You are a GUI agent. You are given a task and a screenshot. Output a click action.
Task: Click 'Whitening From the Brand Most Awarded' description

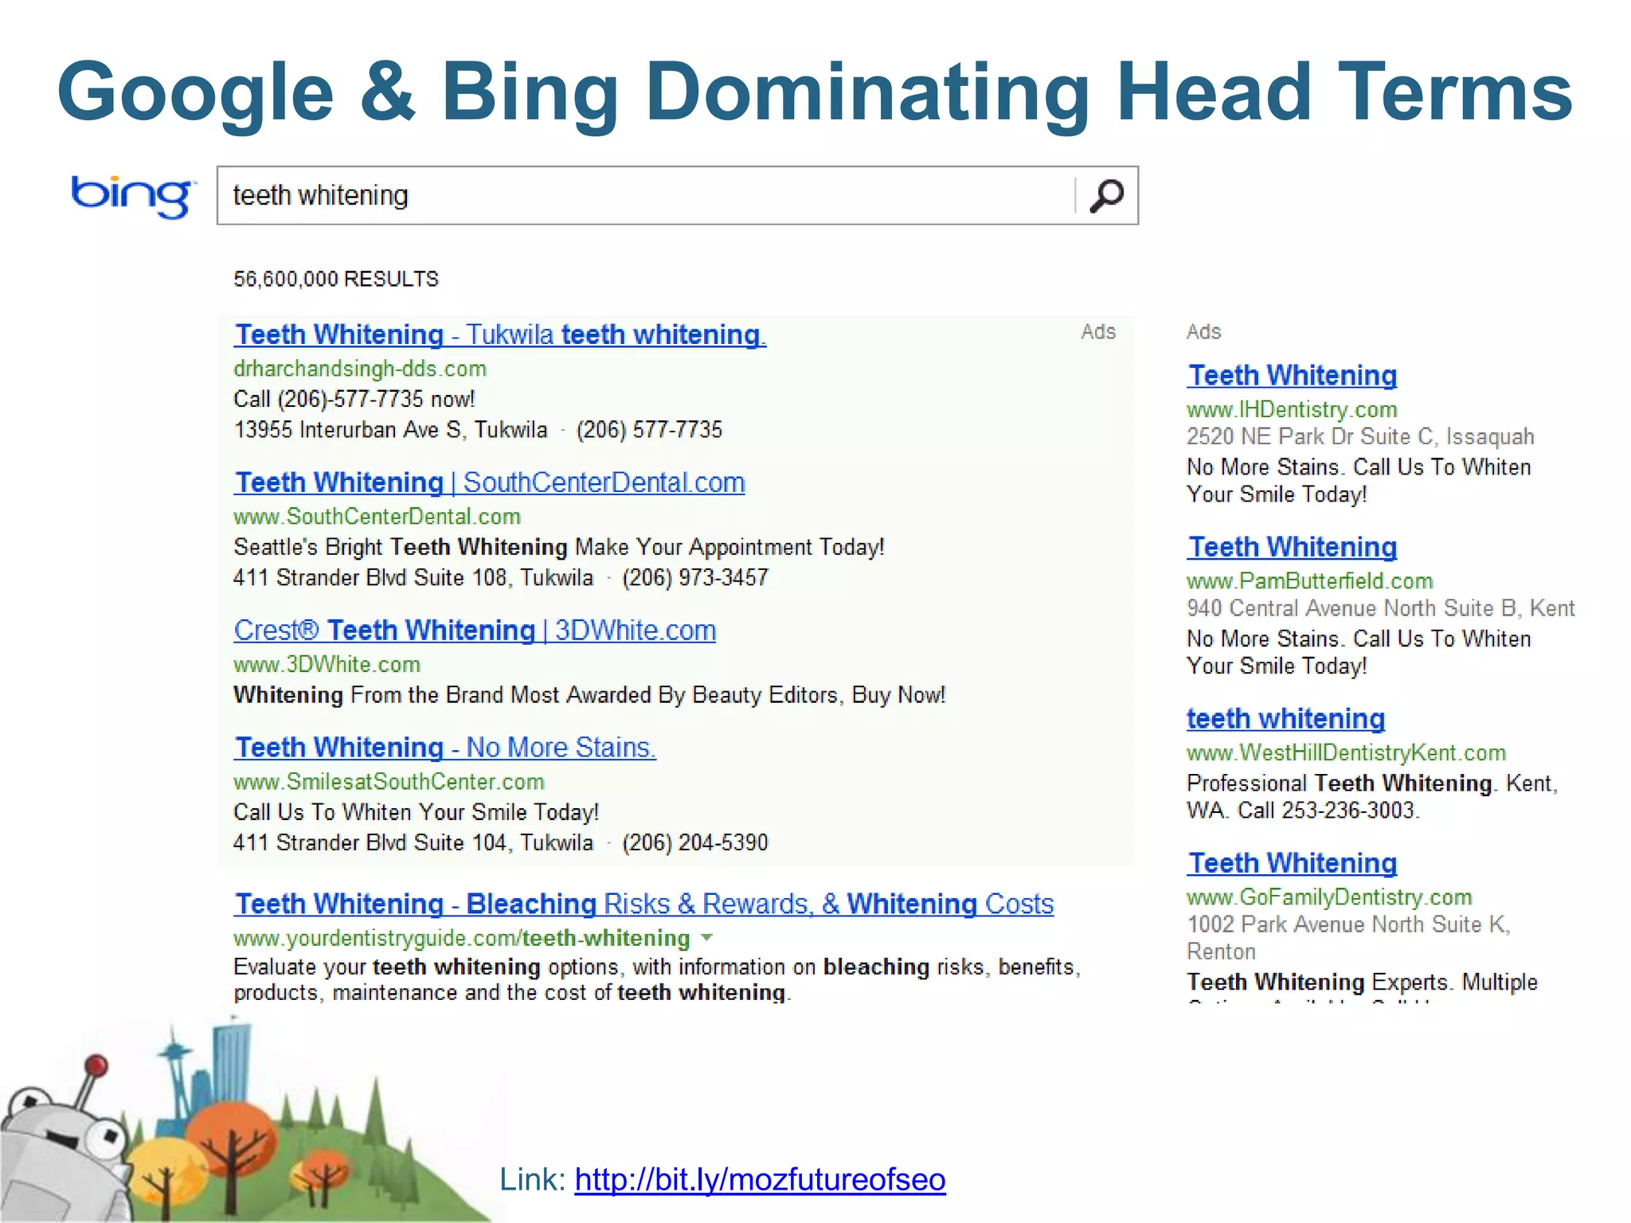pyautogui.click(x=589, y=695)
